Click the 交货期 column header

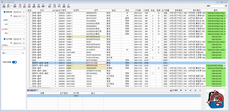point(138,10)
